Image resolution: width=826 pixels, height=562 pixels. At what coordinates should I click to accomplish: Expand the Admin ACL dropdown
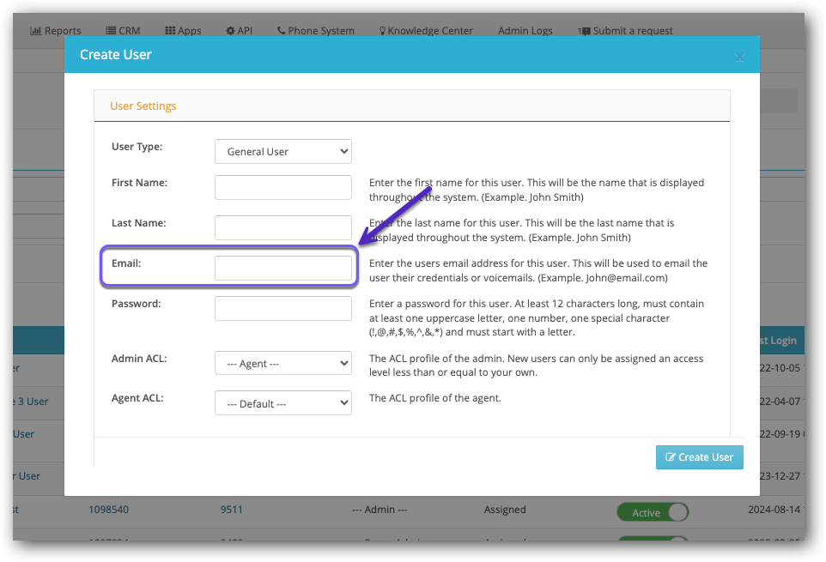coord(282,363)
